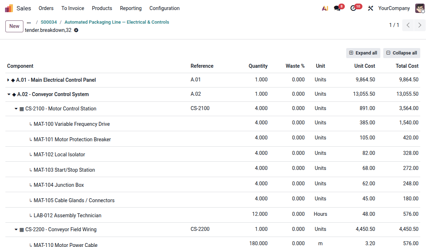Collapse A.02 Conveyor Control System
This screenshot has width=426, height=247.
pyautogui.click(x=9, y=94)
